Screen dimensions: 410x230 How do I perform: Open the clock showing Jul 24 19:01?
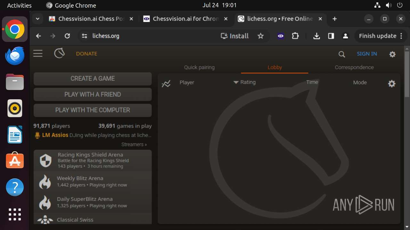[220, 5]
